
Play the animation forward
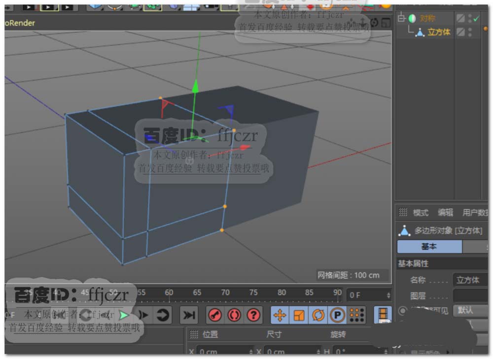click(x=124, y=315)
